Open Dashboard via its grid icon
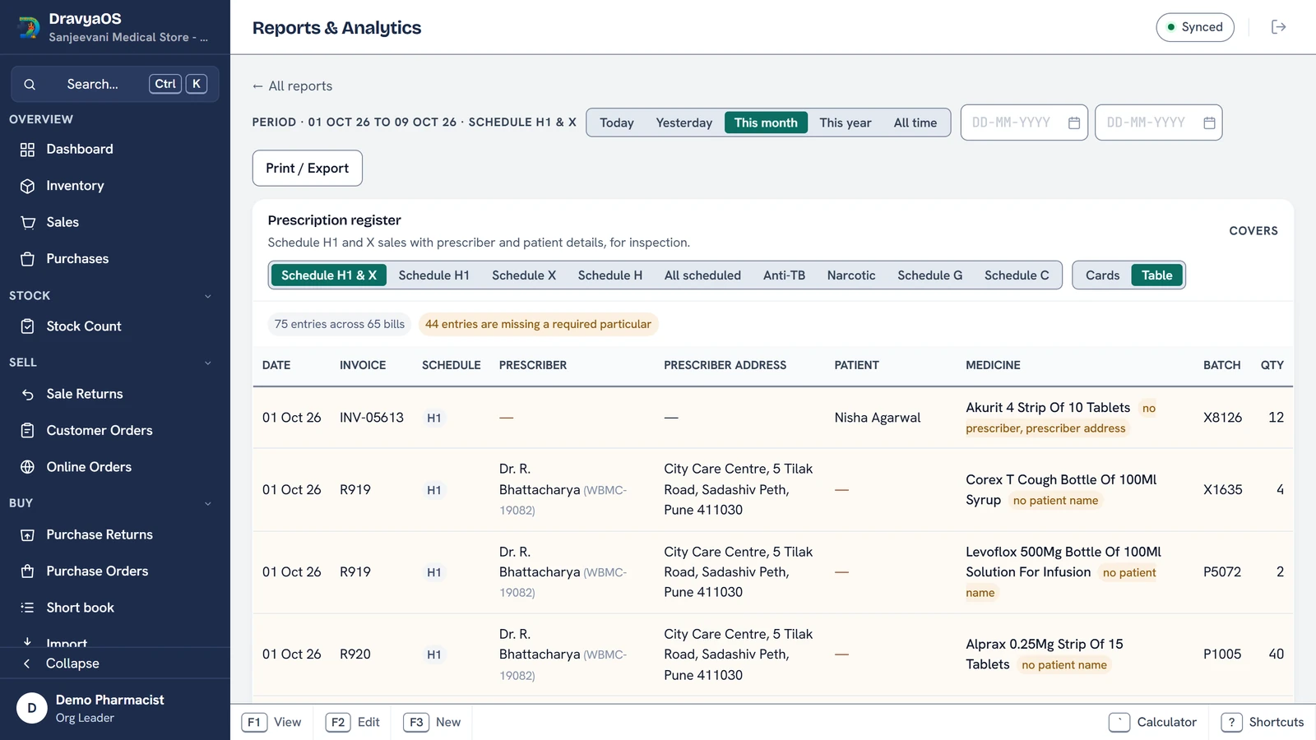The image size is (1316, 740). (x=27, y=150)
